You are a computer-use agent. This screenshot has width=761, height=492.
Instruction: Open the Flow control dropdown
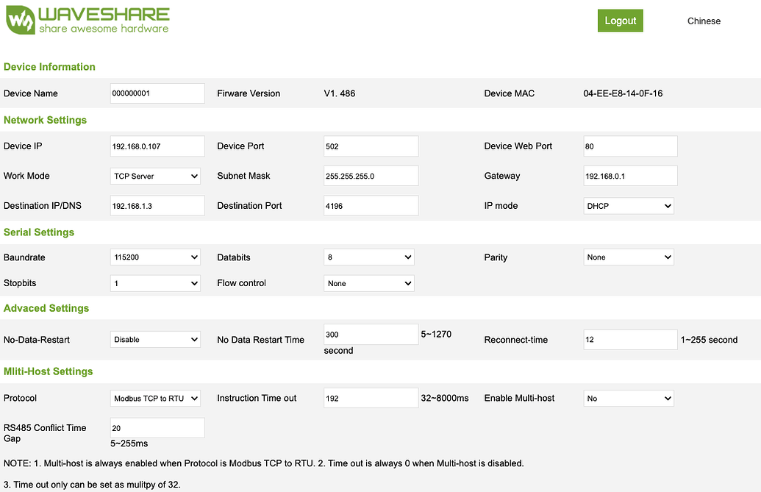point(369,282)
